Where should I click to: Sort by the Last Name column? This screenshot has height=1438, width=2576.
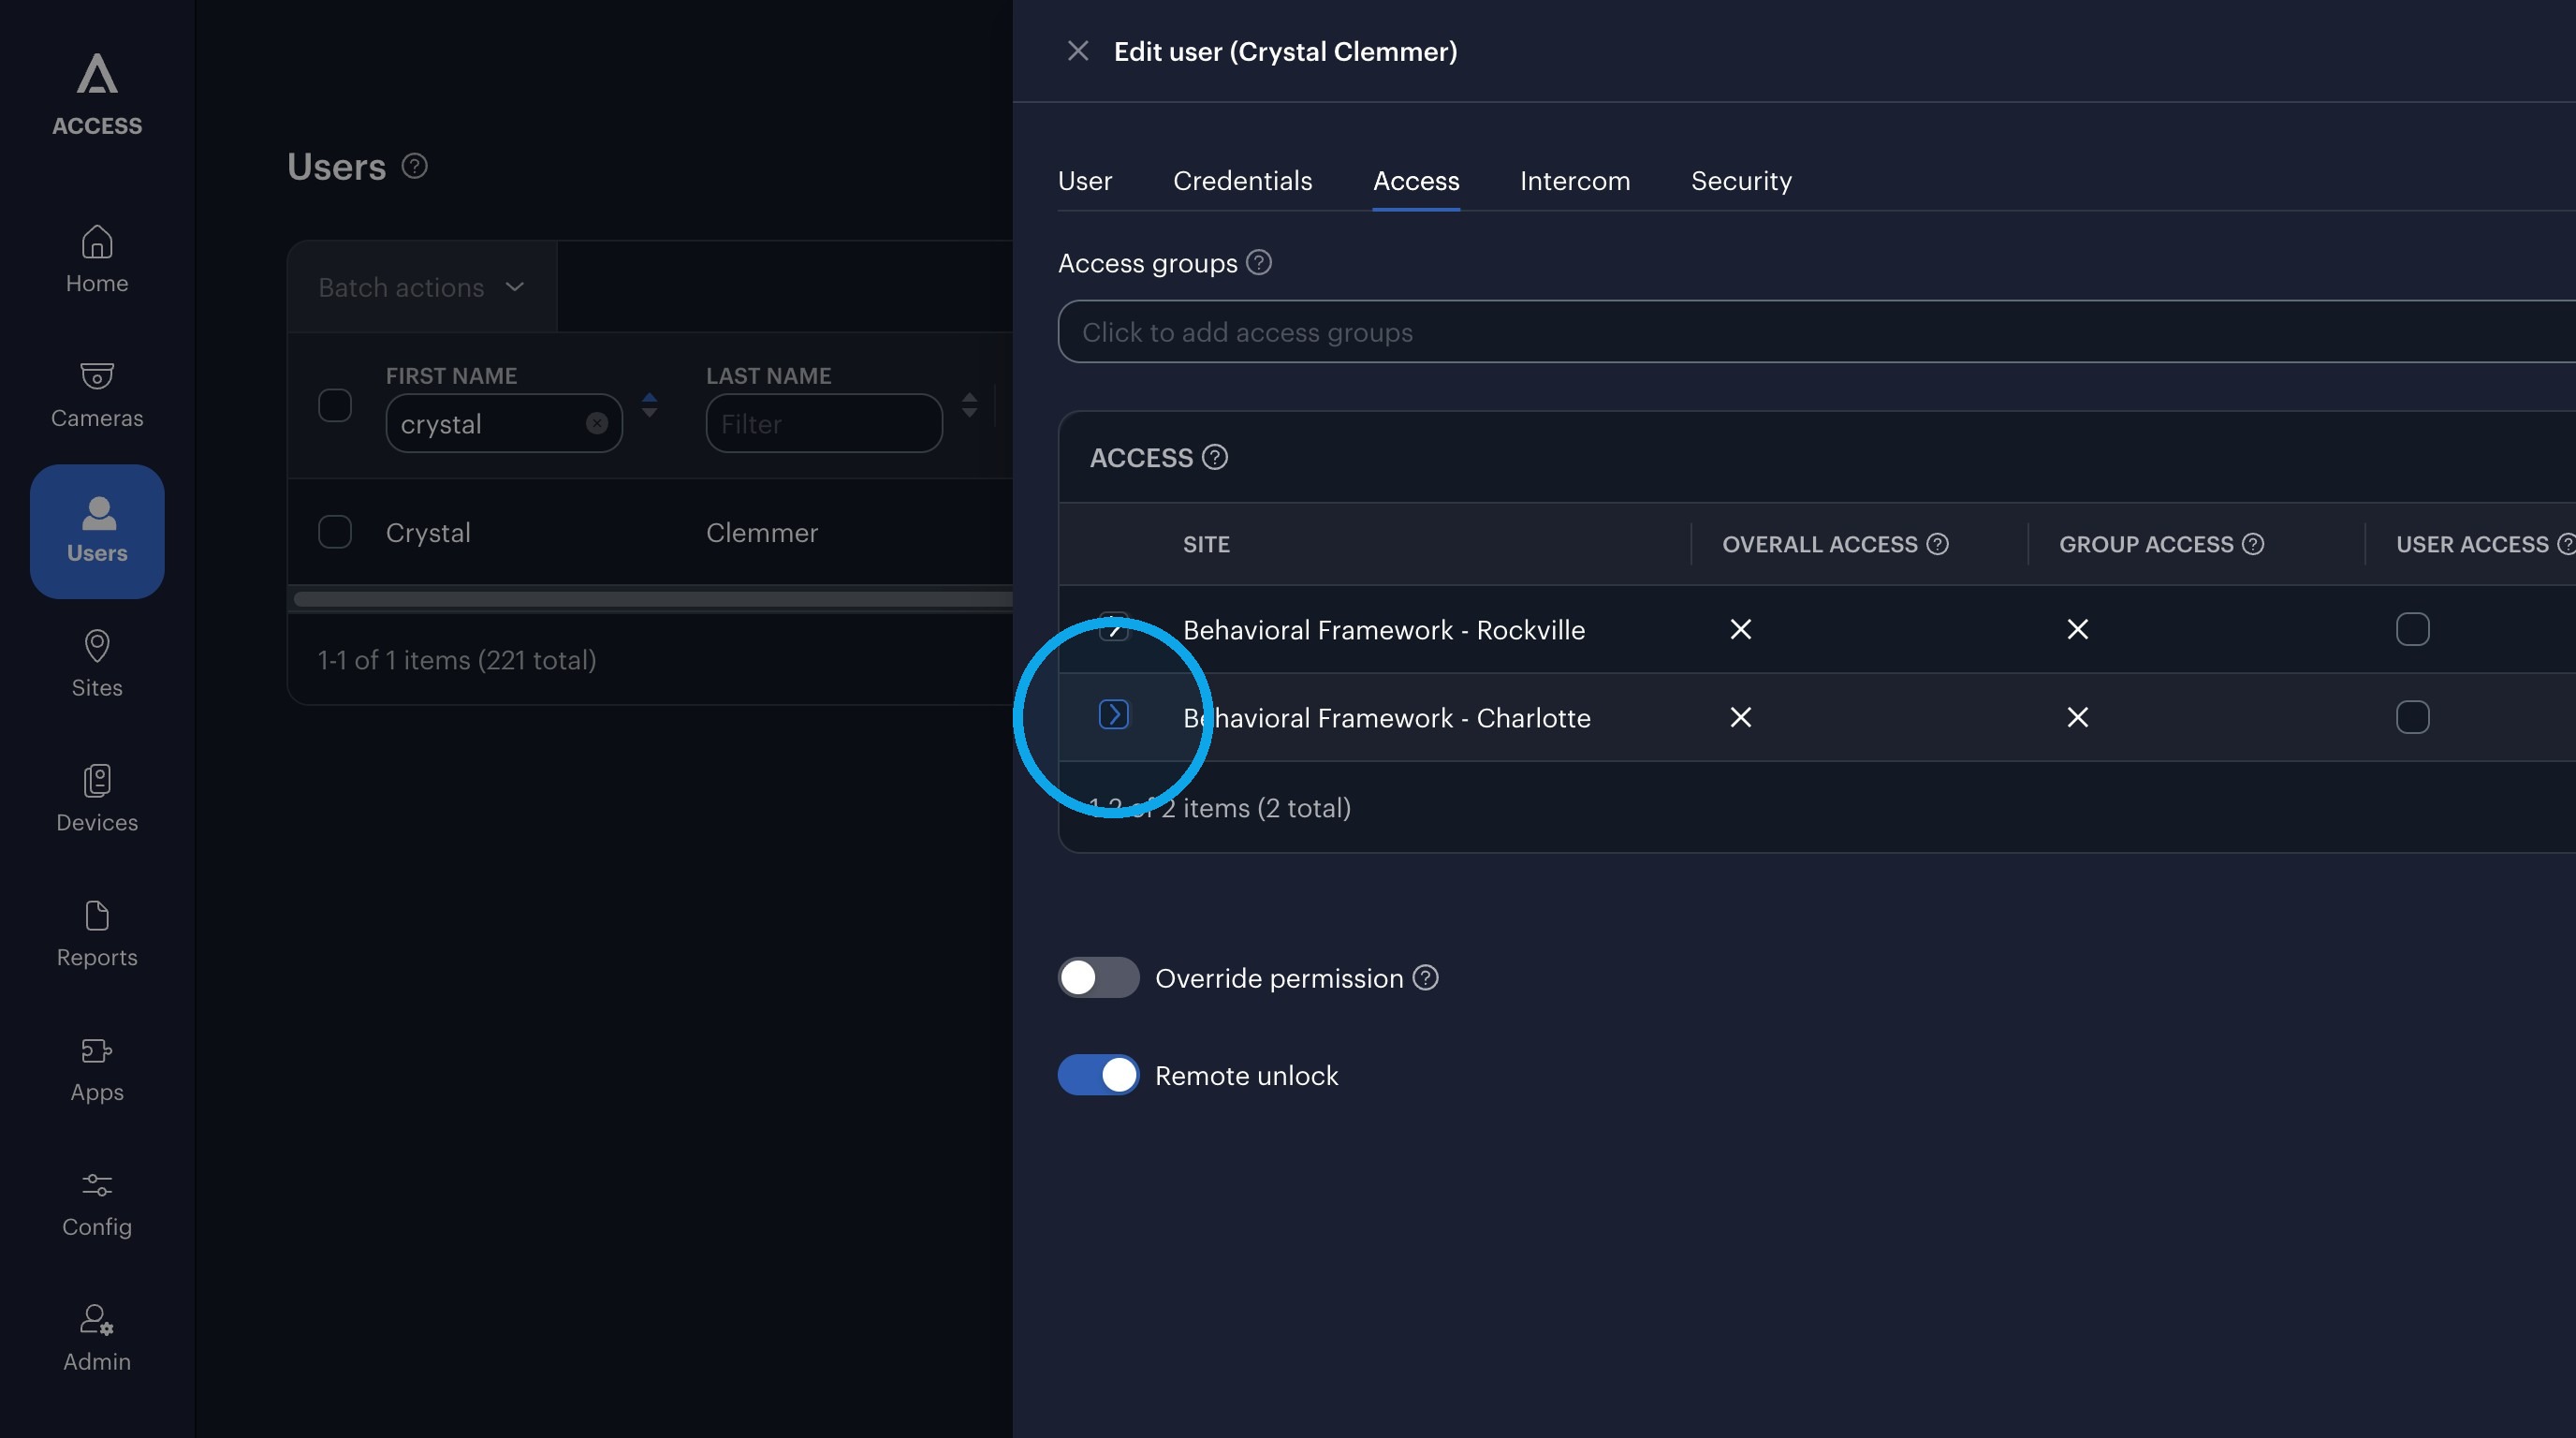[x=970, y=406]
